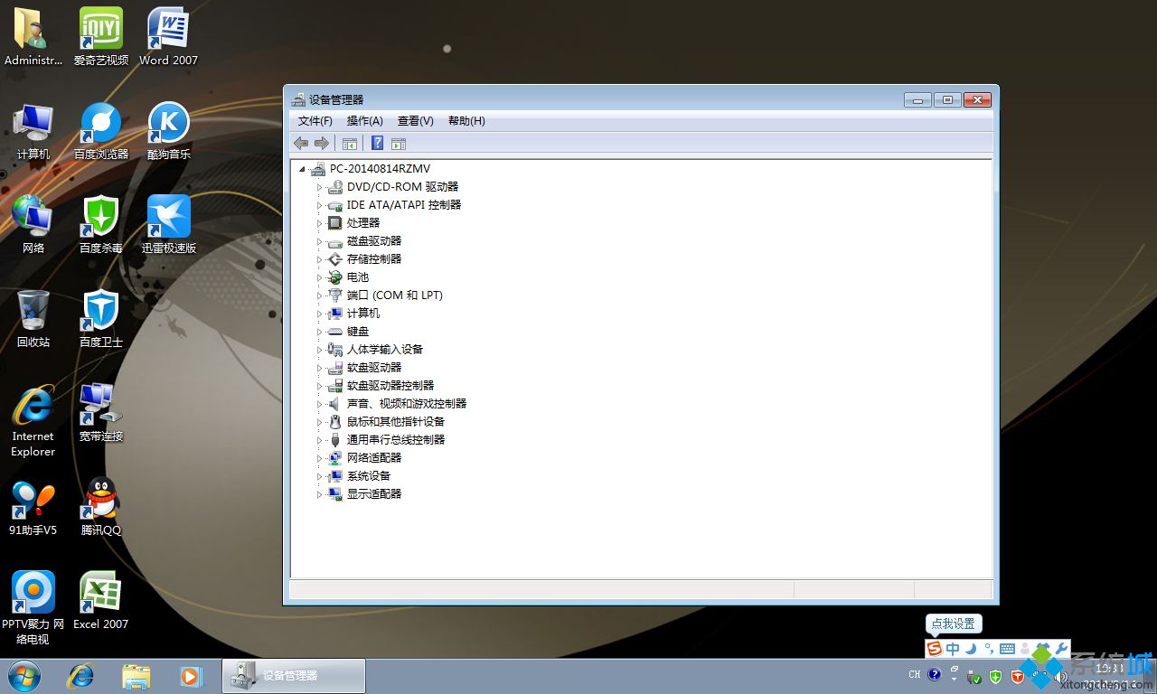Image resolution: width=1157 pixels, height=694 pixels.
Task: Select the 百度浏览器 desktop icon
Action: pos(101,131)
